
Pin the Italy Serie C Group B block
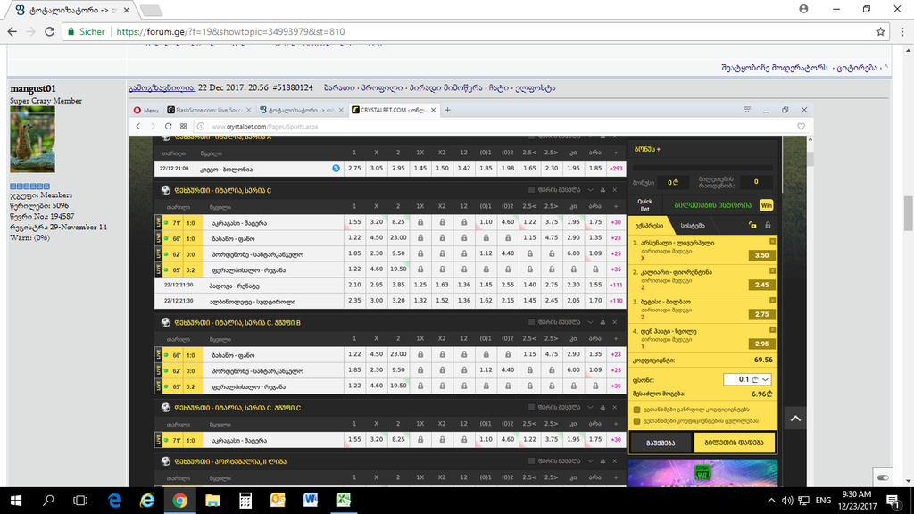click(602, 322)
